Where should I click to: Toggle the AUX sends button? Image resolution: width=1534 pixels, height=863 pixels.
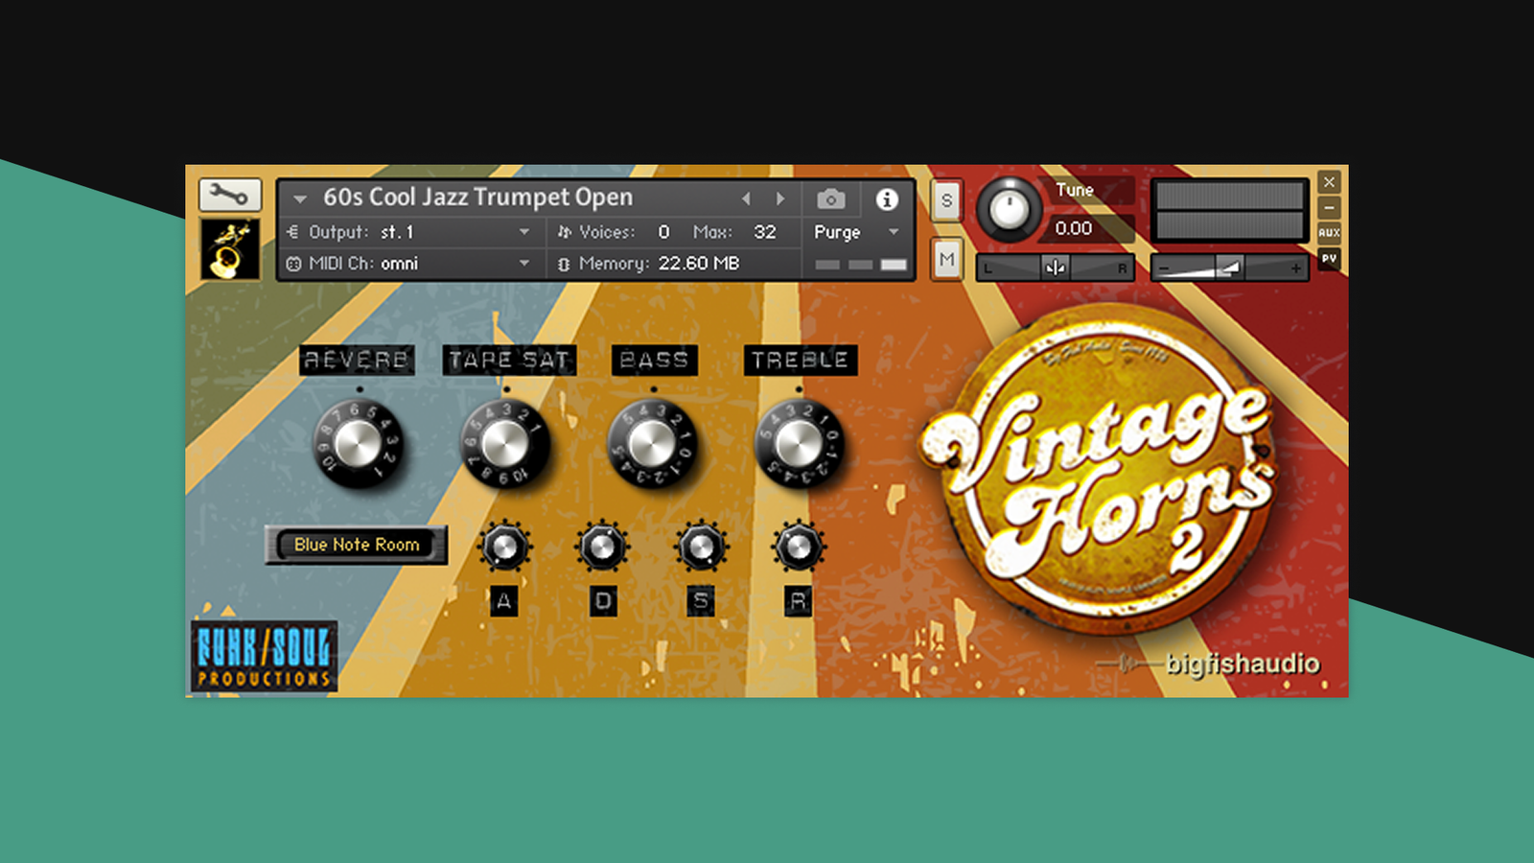coord(1329,233)
